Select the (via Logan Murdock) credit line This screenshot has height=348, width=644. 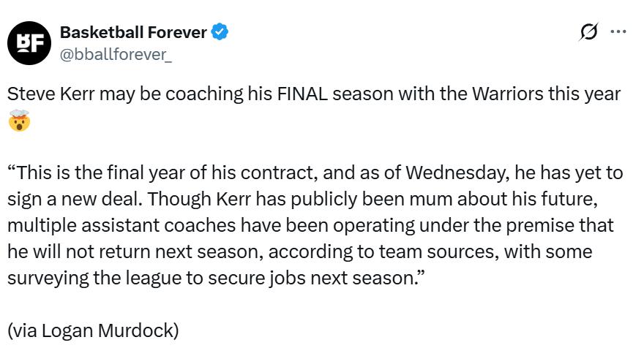point(93,330)
